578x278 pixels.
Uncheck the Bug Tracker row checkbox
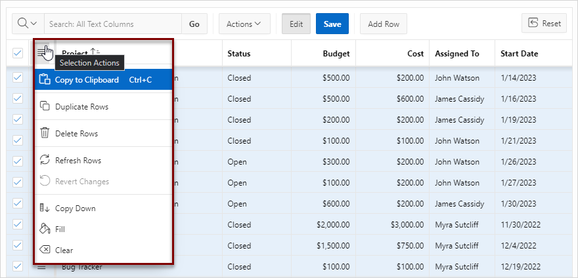(x=18, y=266)
